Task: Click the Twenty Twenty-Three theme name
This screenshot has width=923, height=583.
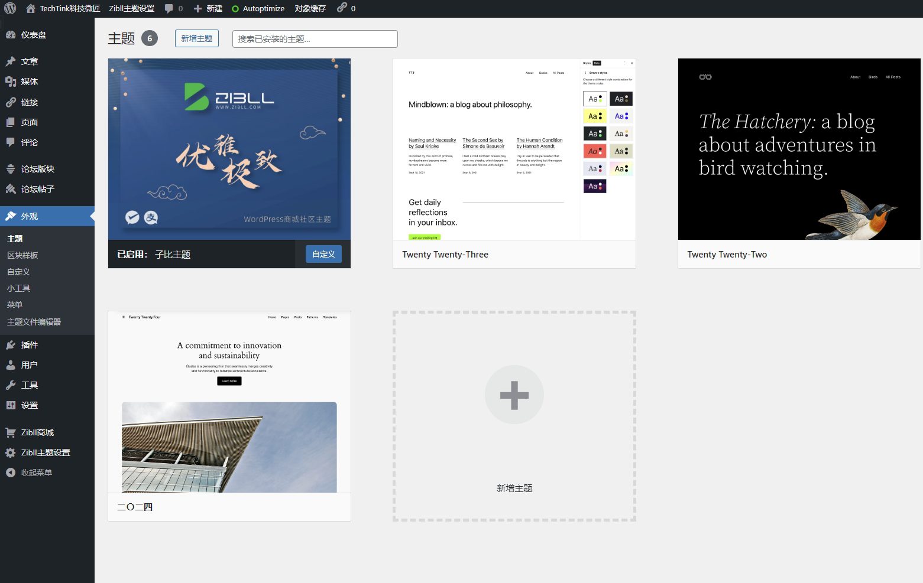Action: [445, 255]
